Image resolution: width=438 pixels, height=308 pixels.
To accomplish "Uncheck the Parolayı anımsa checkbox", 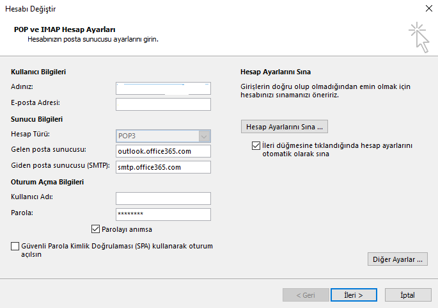I will click(x=95, y=229).
